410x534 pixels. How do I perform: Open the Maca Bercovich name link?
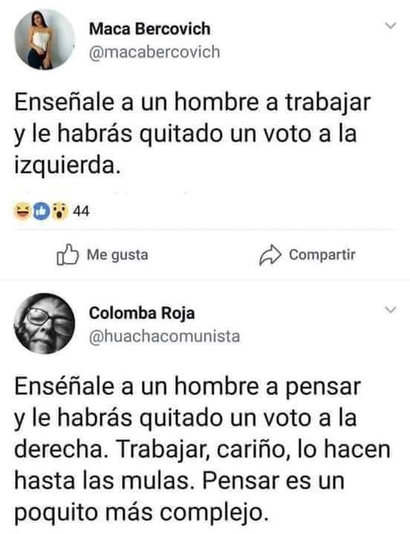(x=149, y=29)
